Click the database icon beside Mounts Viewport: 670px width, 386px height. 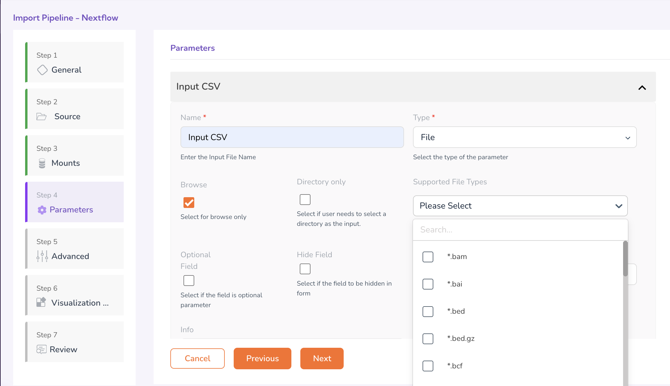click(x=42, y=163)
